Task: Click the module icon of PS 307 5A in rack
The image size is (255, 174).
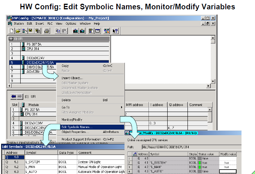Action: pyautogui.click(x=23, y=44)
